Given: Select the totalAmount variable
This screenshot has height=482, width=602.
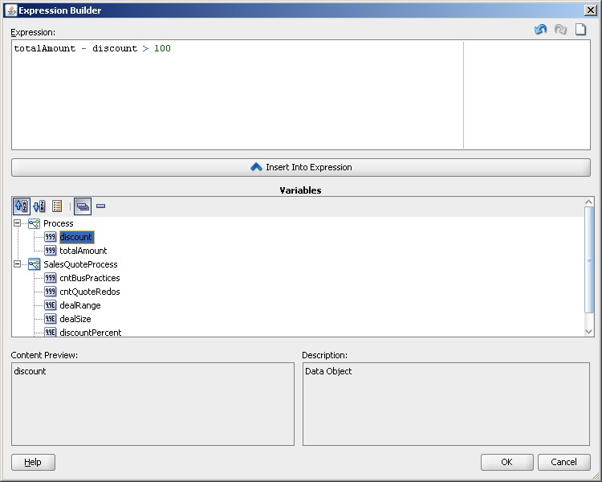Looking at the screenshot, I should point(83,251).
